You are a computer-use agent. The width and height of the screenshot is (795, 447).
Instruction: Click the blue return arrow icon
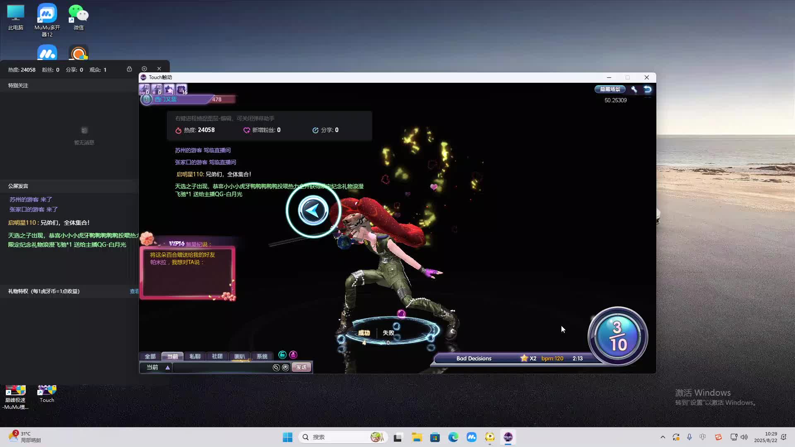click(648, 89)
